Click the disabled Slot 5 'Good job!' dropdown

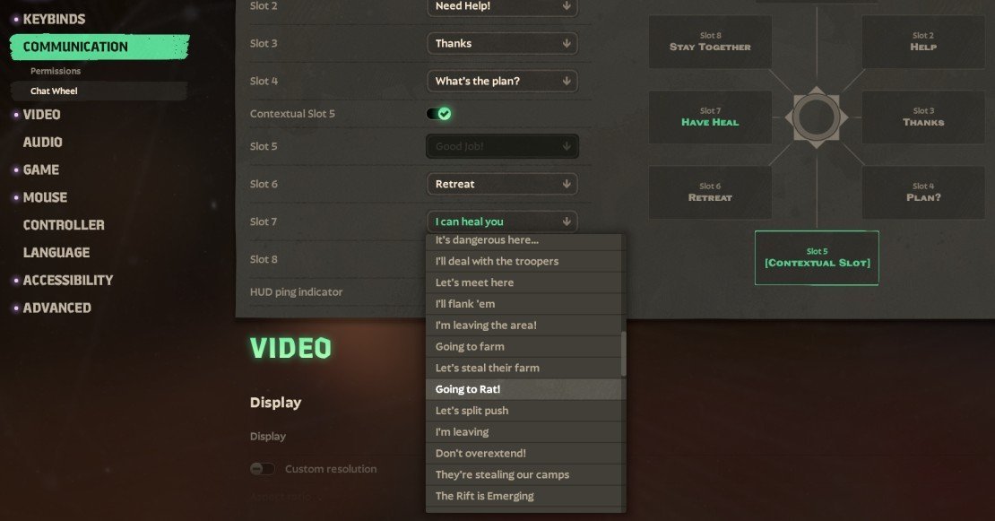click(502, 146)
